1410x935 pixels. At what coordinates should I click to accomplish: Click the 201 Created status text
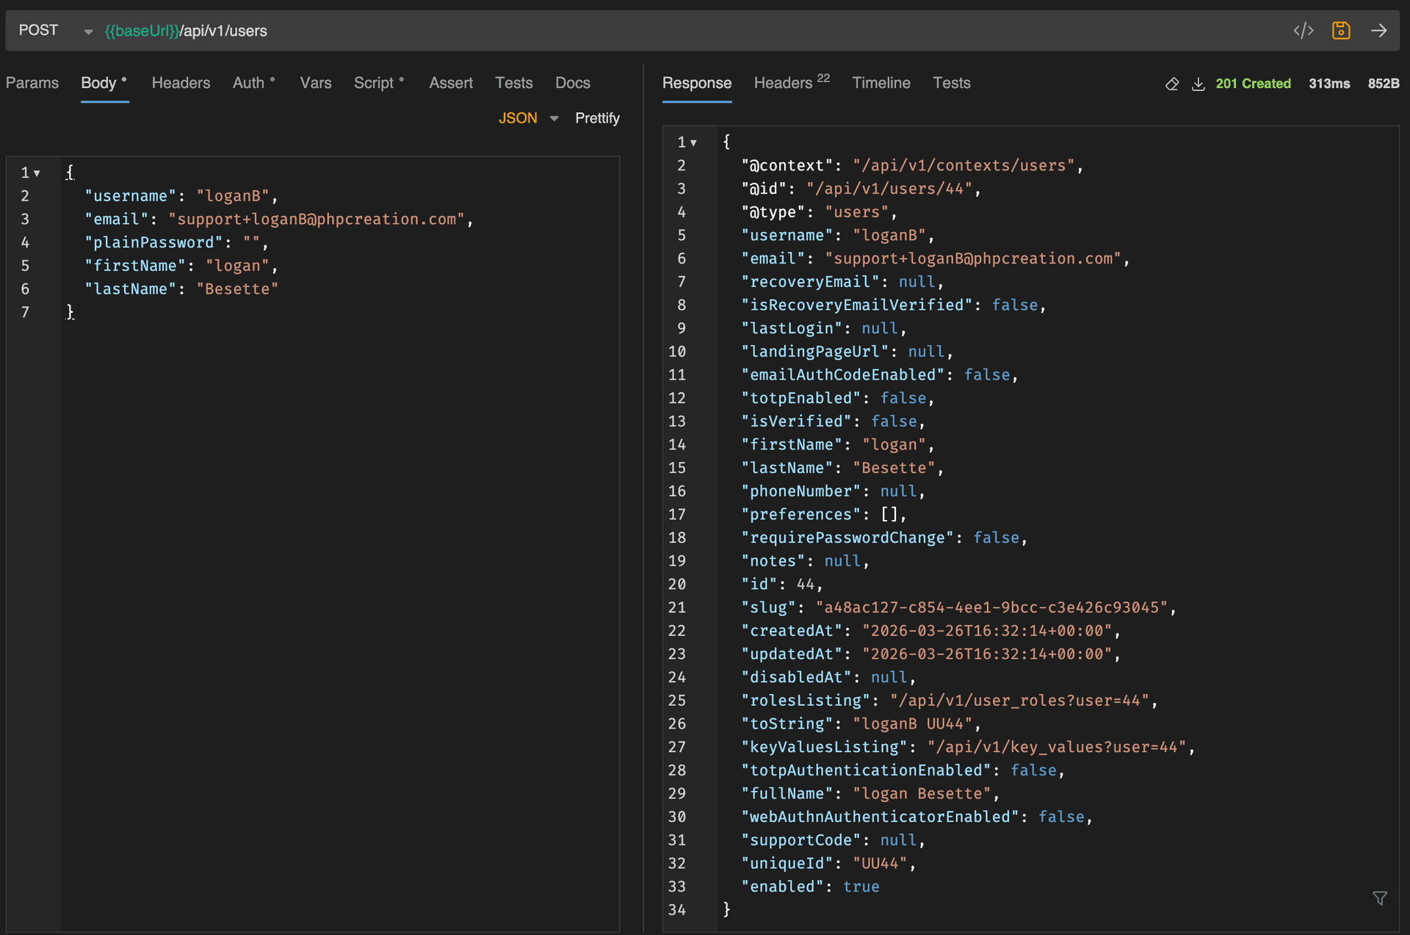[1253, 84]
